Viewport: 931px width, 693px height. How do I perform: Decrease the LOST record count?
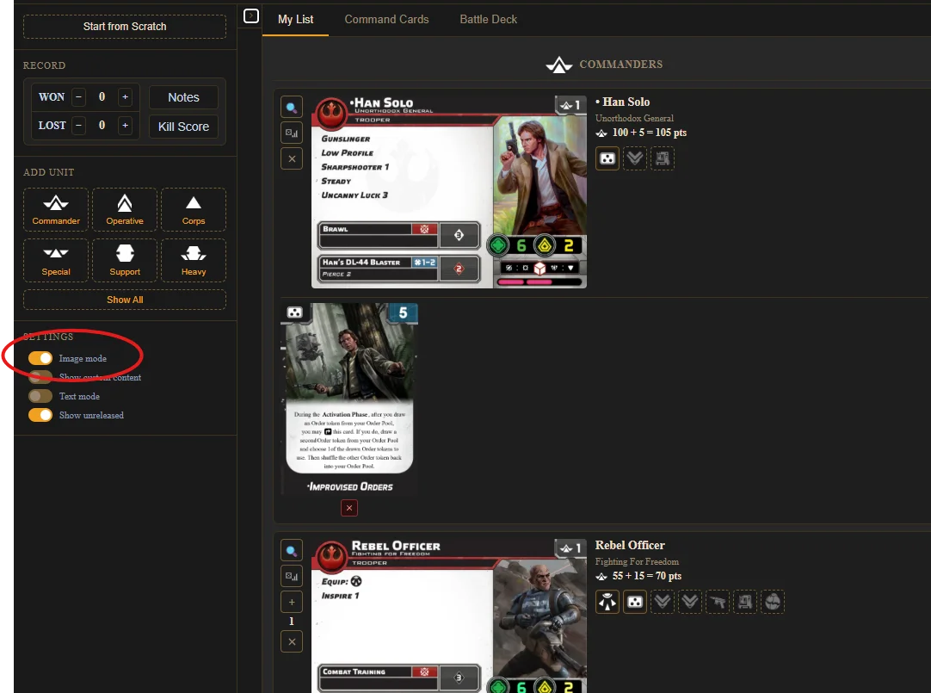pyautogui.click(x=78, y=126)
